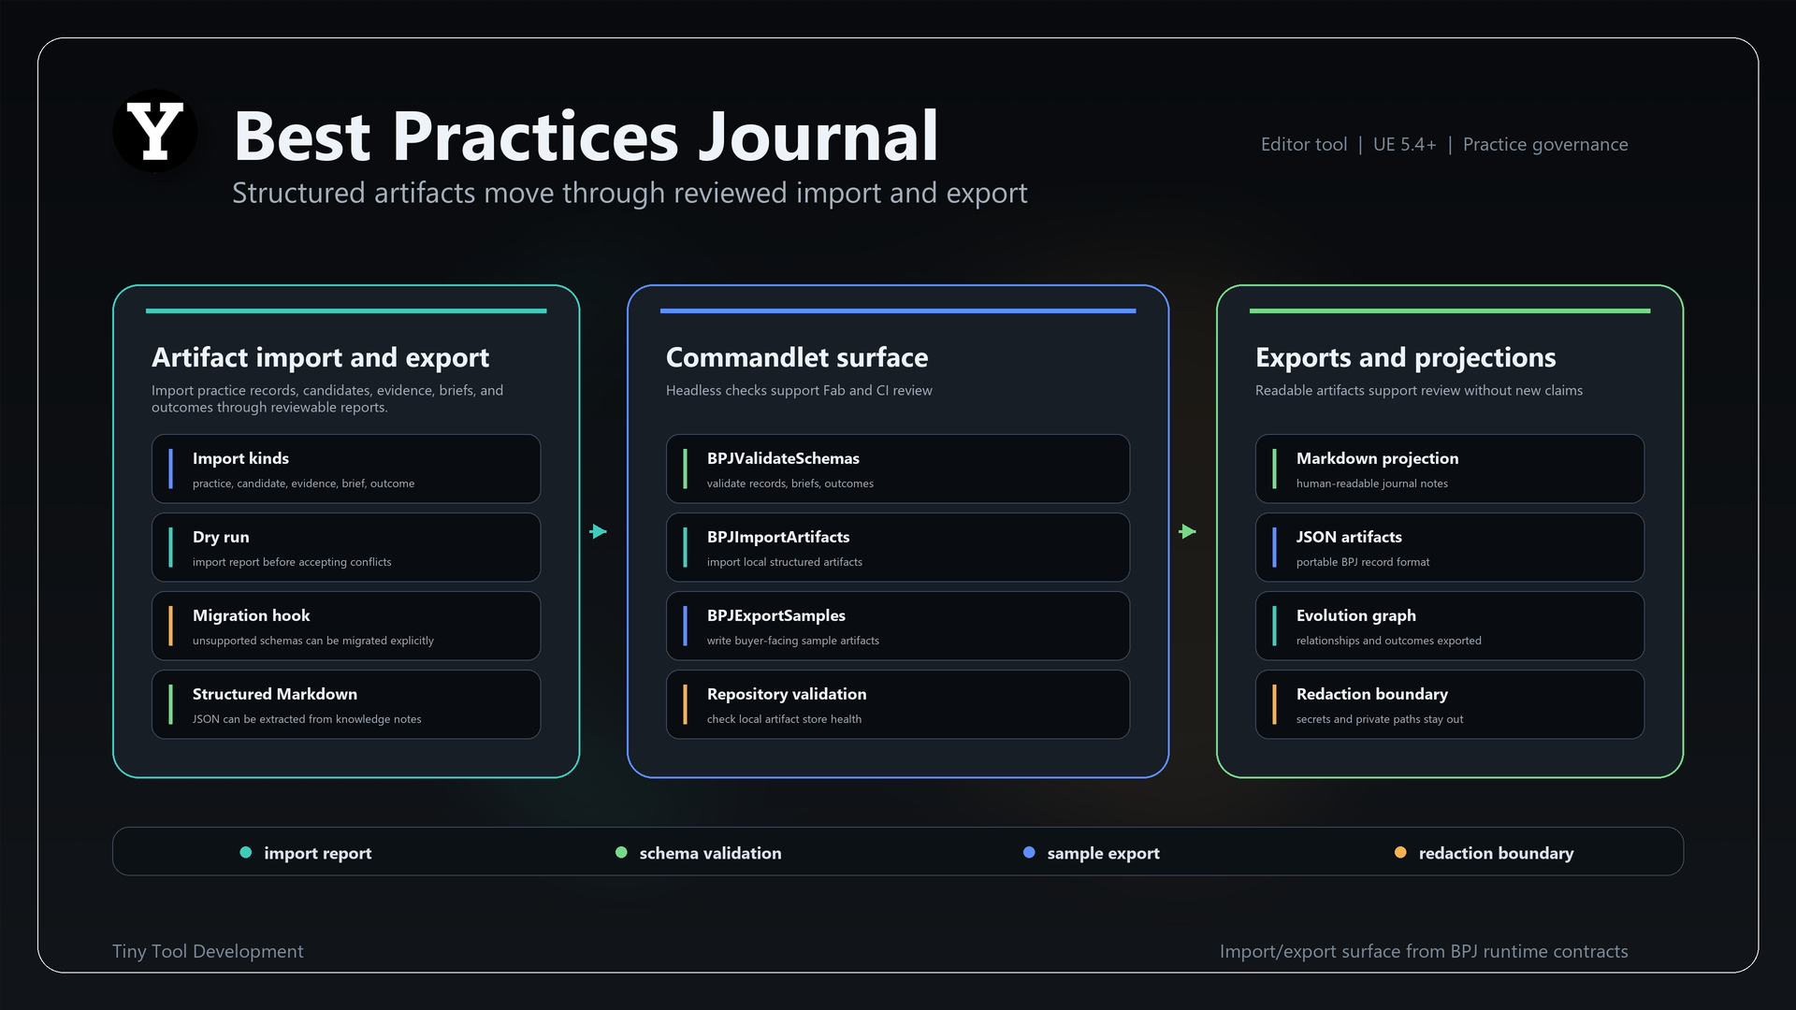Click the Practice governance header text

1545,144
